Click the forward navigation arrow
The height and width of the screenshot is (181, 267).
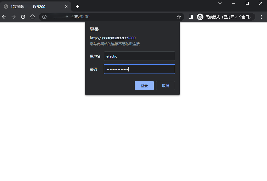coord(14,17)
